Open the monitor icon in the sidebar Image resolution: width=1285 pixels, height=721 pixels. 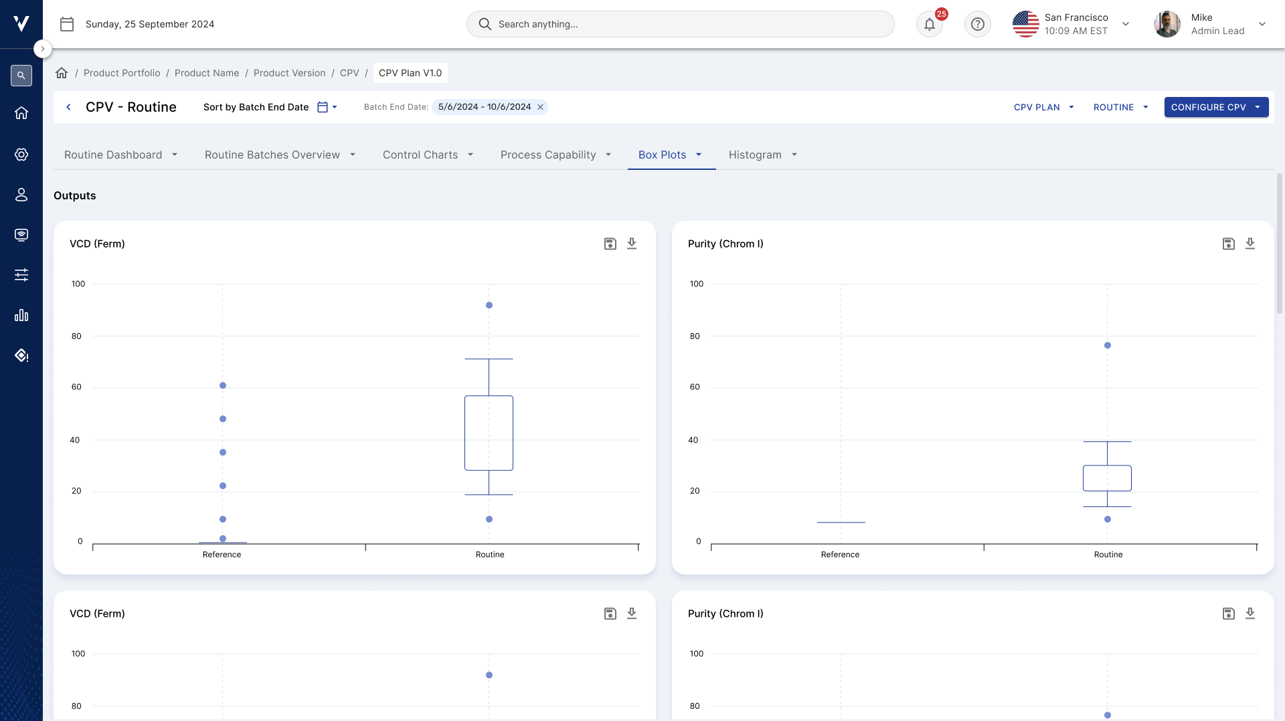click(21, 235)
